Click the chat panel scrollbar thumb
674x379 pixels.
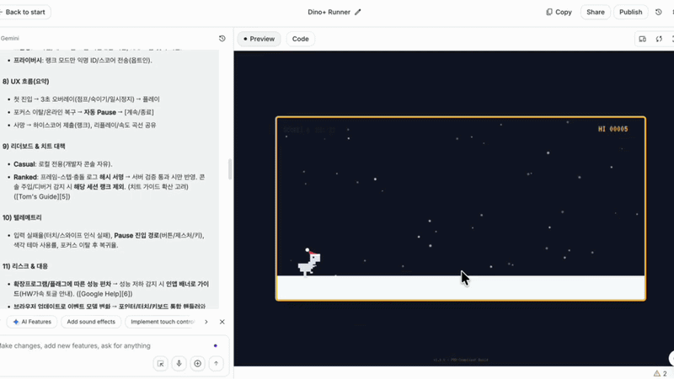pyautogui.click(x=230, y=169)
